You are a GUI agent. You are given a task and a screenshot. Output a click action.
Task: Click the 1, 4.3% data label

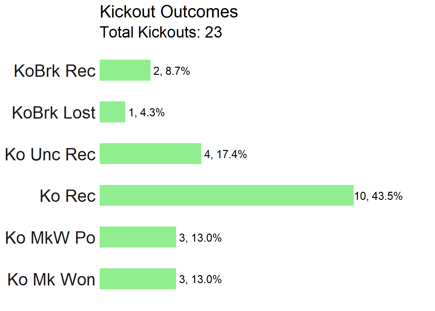click(x=147, y=112)
